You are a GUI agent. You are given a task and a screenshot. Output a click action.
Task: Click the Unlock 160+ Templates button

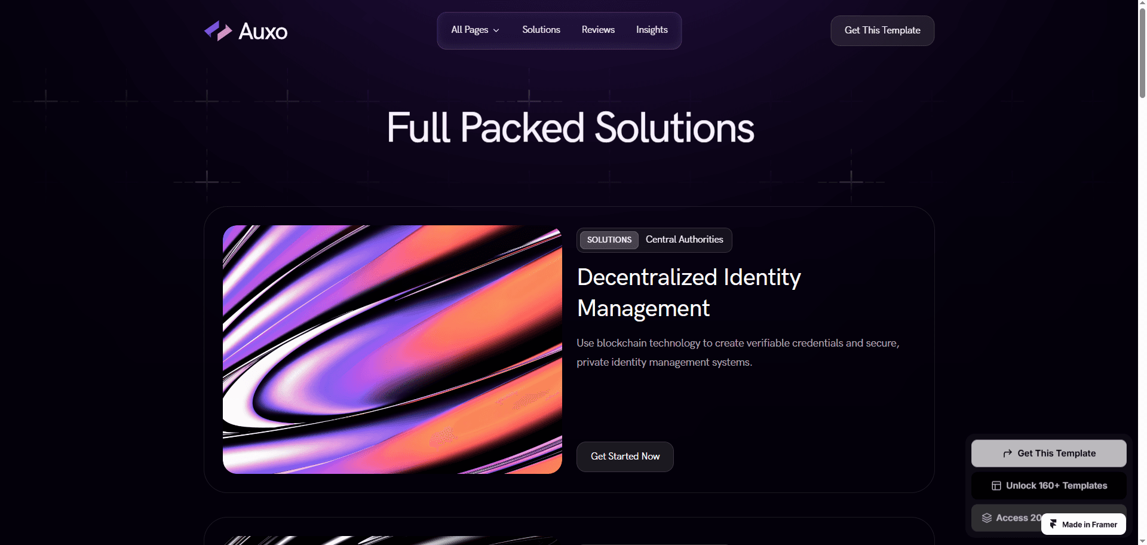point(1048,486)
